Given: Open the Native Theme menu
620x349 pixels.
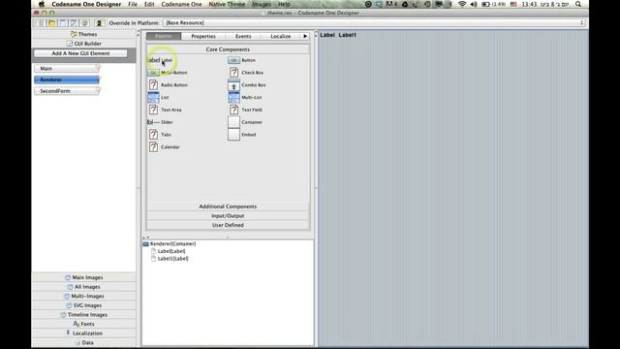Looking at the screenshot, I should pos(227,4).
